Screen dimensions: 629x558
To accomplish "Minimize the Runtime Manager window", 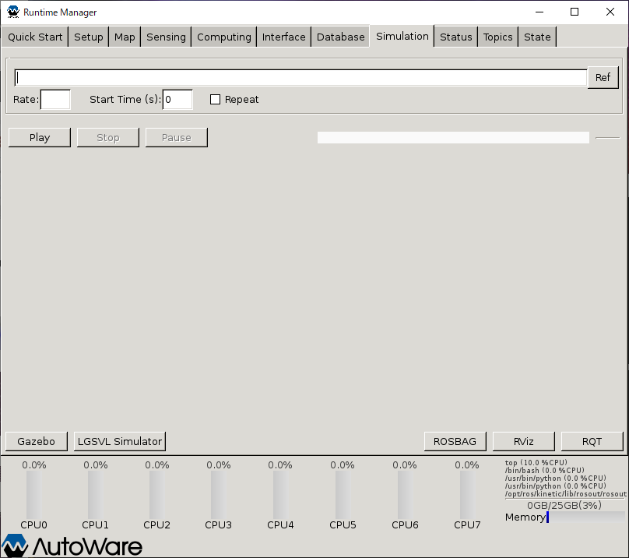I will [x=539, y=12].
